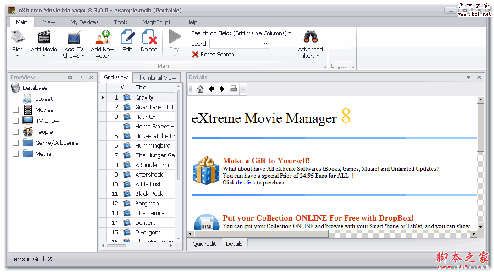
Task: Select the All Is Lost row
Action: [x=141, y=184]
